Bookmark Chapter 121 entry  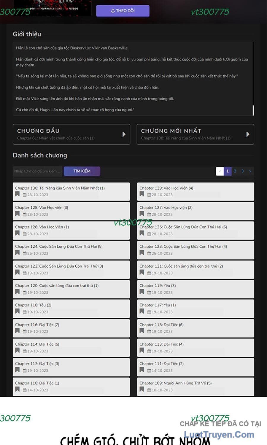(x=142, y=272)
